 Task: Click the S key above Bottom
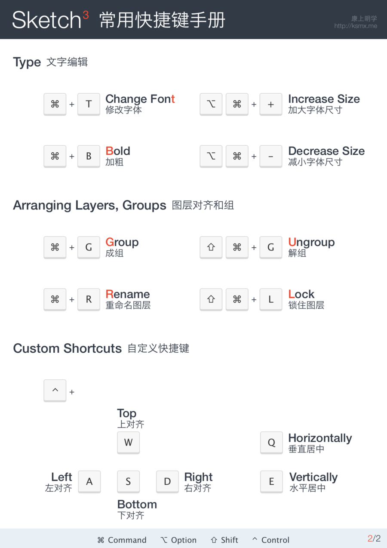pos(128,482)
